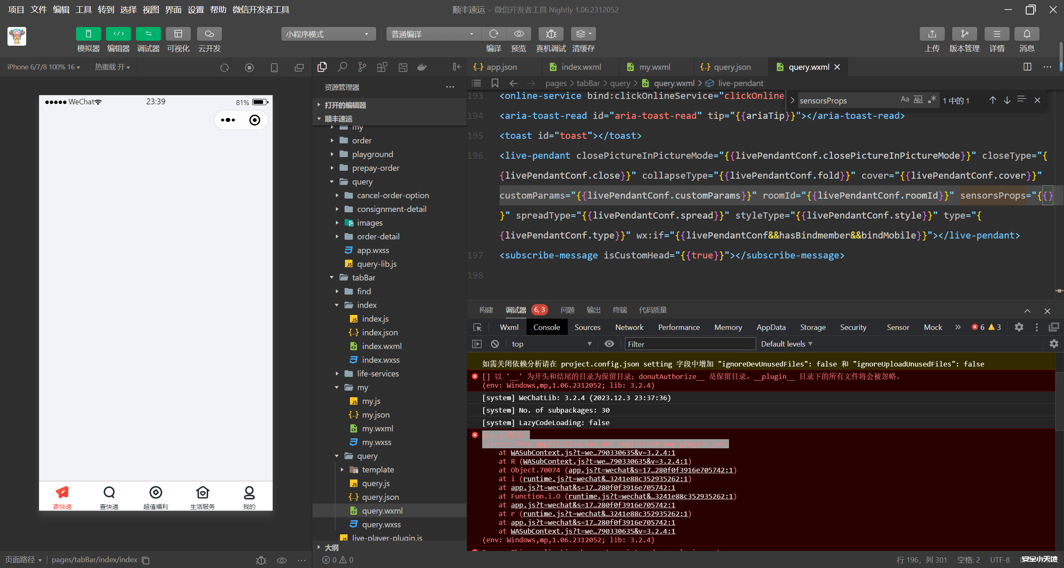Split the editor with layout icon

click(1027, 67)
